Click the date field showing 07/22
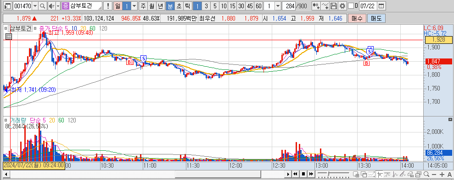The width and height of the screenshot is (454, 180). click(x=368, y=6)
